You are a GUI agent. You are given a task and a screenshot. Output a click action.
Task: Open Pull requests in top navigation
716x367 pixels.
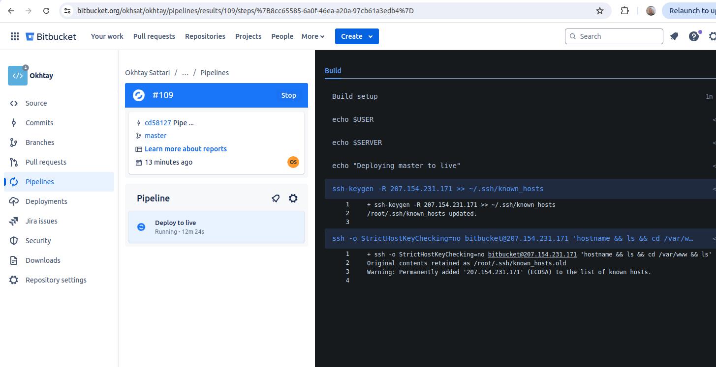(154, 36)
